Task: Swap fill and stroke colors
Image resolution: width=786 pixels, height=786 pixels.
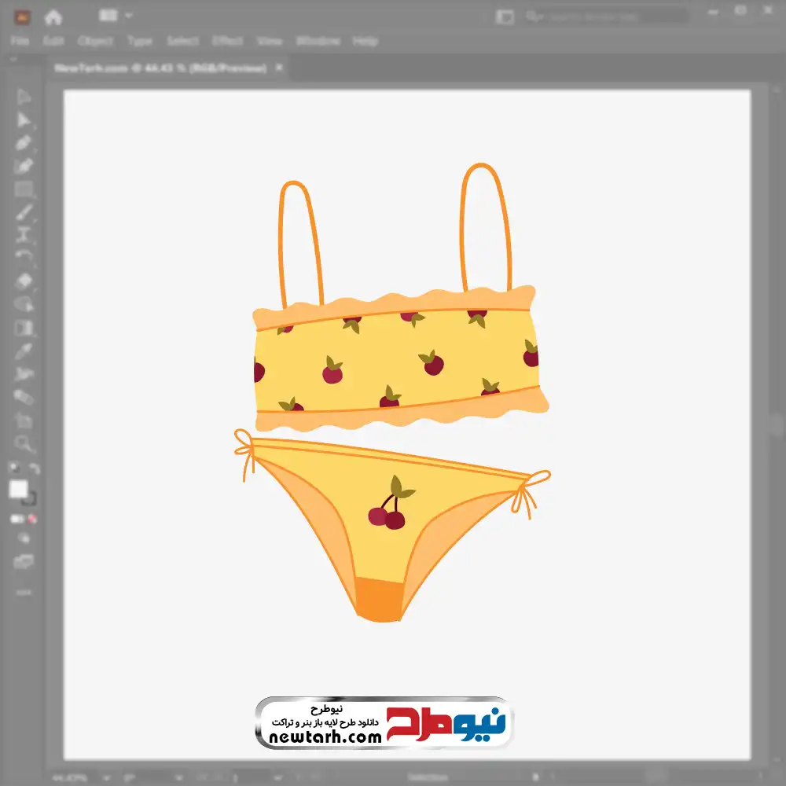Action: pyautogui.click(x=34, y=469)
